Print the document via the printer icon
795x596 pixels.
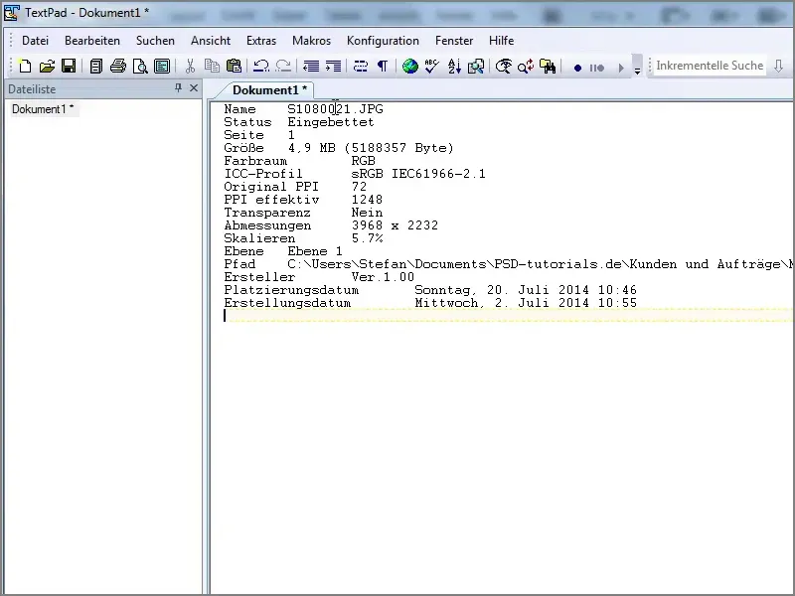(118, 67)
